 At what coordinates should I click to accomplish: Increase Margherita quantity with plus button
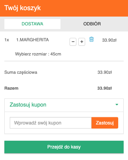82,42
